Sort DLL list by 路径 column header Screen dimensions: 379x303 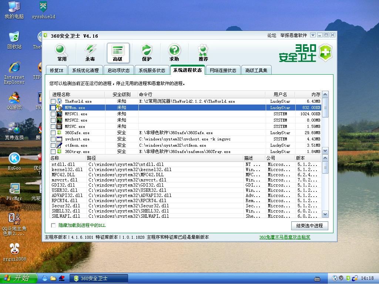tap(164, 158)
